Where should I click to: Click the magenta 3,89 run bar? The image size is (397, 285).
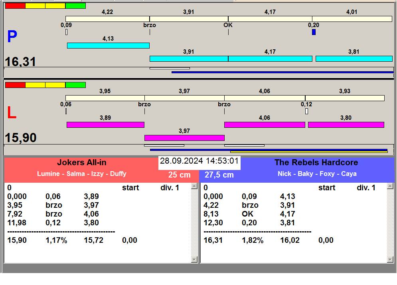105,125
